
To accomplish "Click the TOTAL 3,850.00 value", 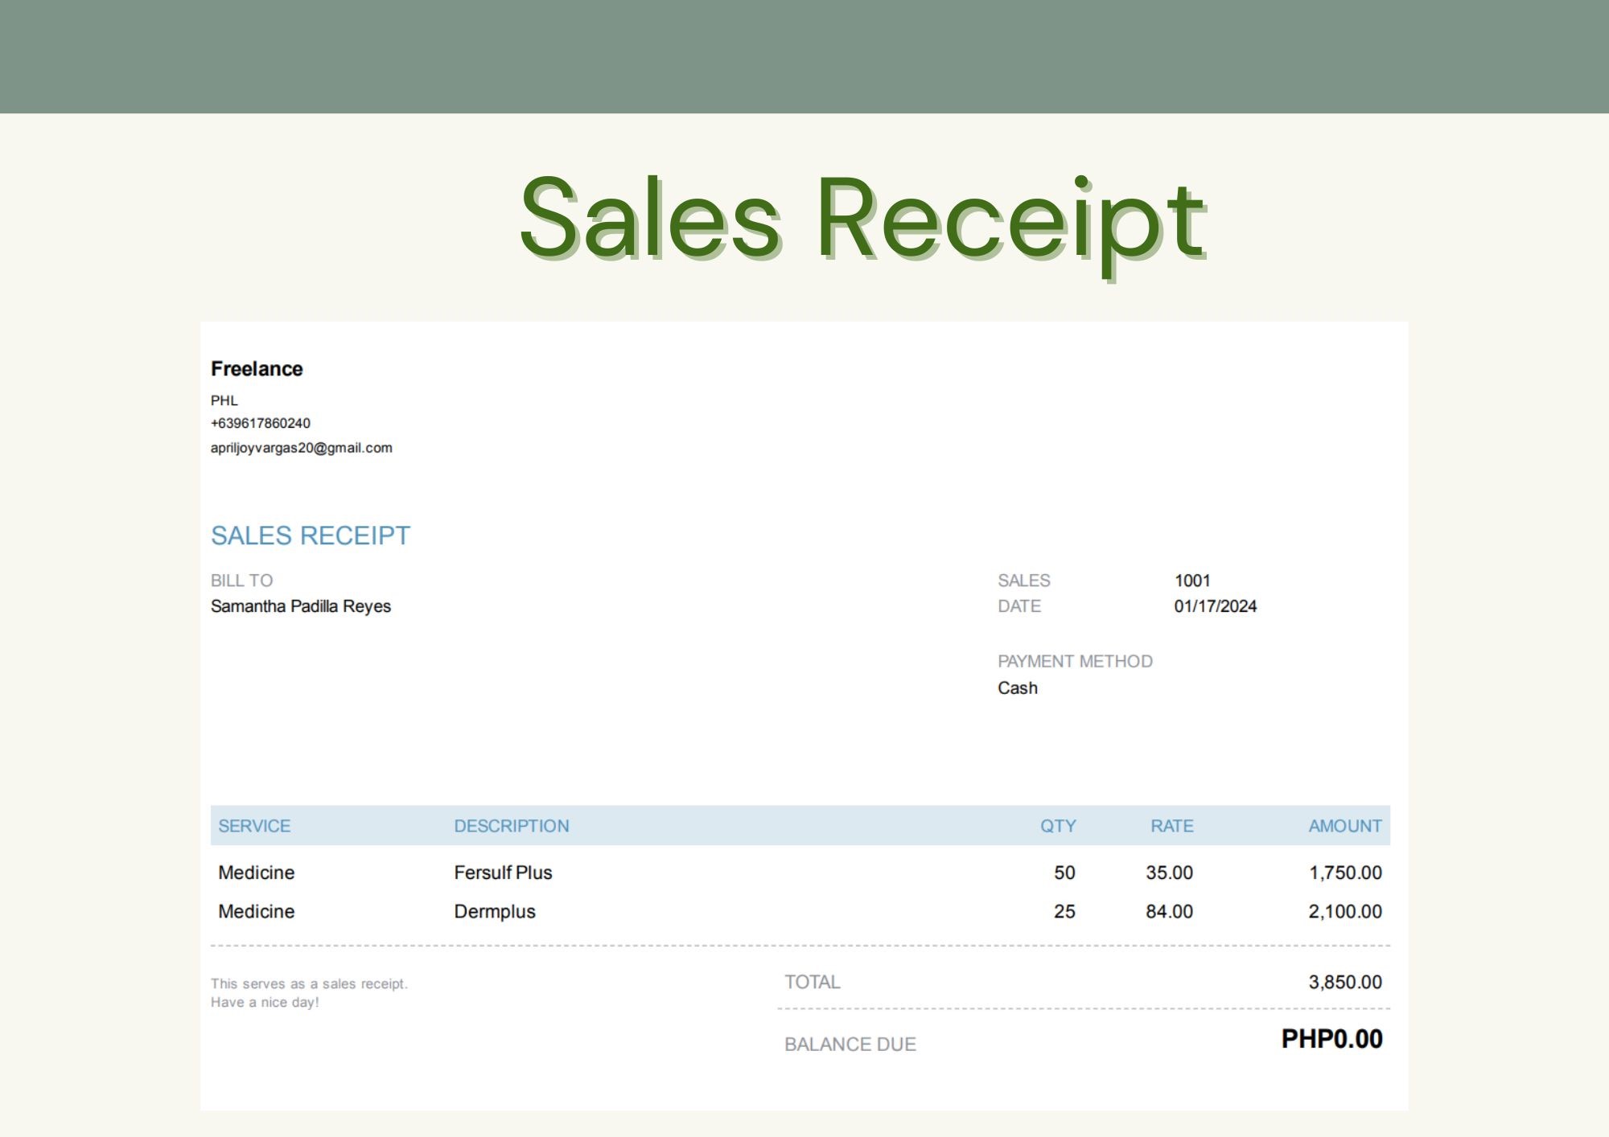I will (1344, 982).
